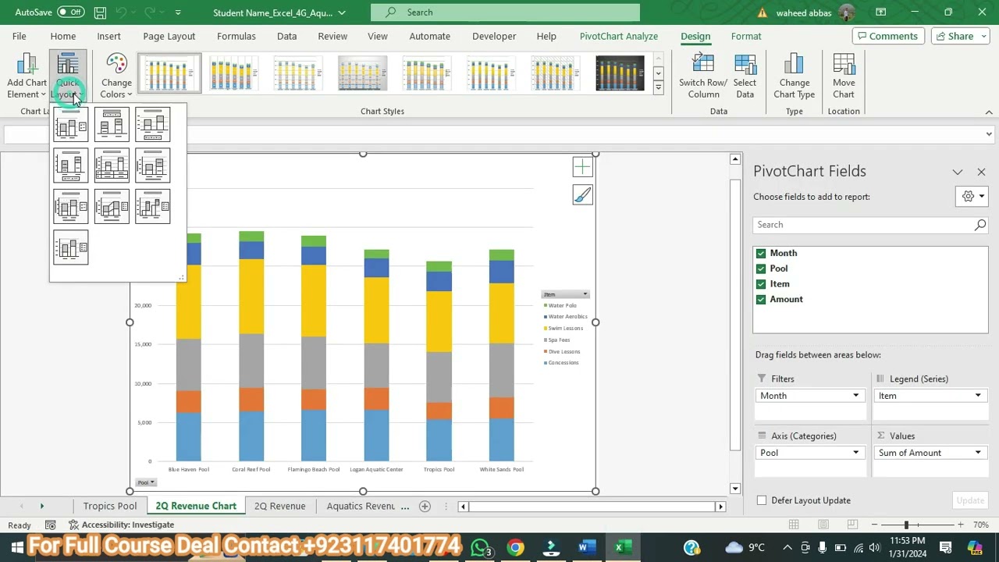This screenshot has width=999, height=562.
Task: Uncheck the Amount field checkbox
Action: pyautogui.click(x=761, y=299)
